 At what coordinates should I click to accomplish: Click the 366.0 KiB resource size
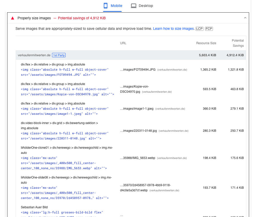tap(209, 109)
